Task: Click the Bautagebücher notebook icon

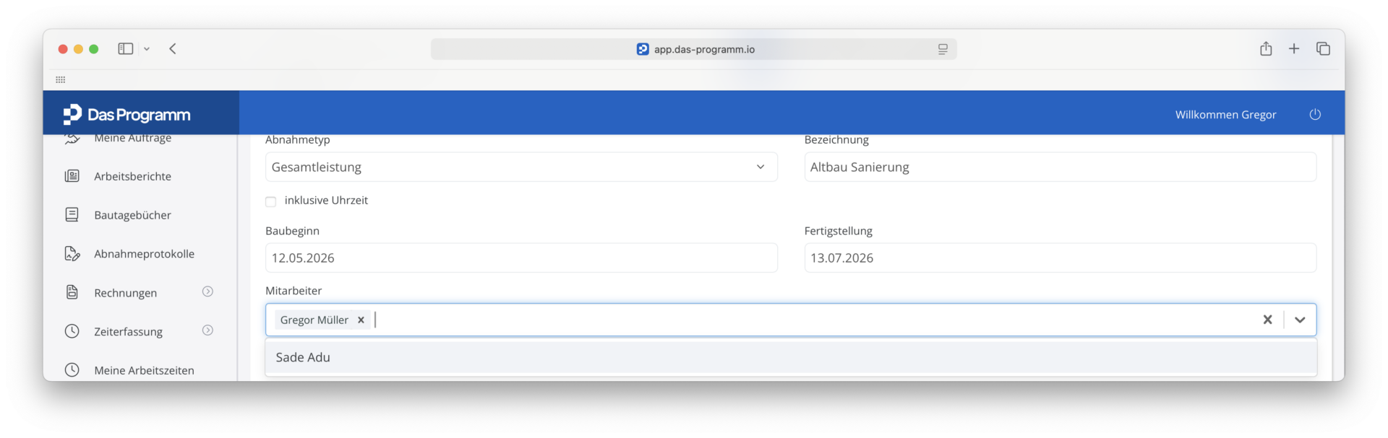Action: click(x=72, y=214)
